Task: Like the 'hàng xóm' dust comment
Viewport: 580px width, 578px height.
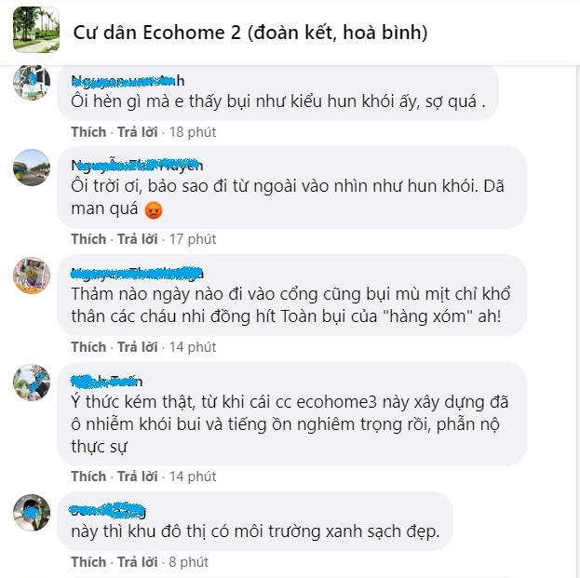Action: [88, 347]
